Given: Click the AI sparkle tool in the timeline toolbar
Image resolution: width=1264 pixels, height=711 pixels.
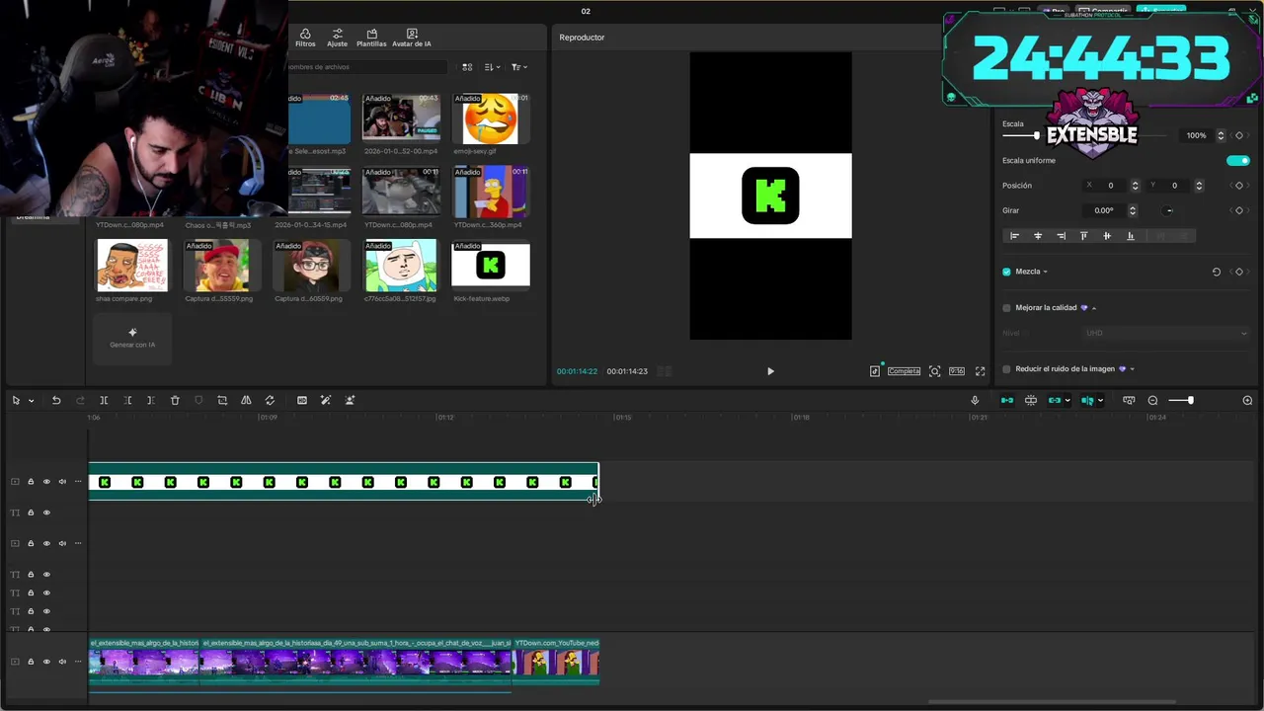Looking at the screenshot, I should (x=350, y=400).
